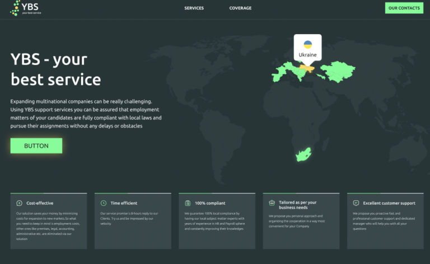Click the 100% compliant clipboard icon
The height and width of the screenshot is (264, 430).
[188, 203]
